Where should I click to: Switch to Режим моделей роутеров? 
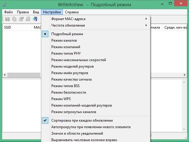(x=96, y=66)
